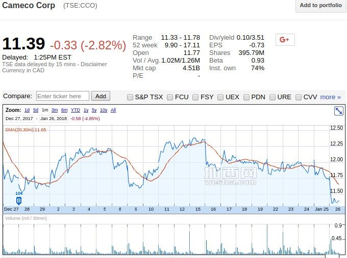
Task: Expand the 'more »' comparison list
Action: pyautogui.click(x=330, y=97)
